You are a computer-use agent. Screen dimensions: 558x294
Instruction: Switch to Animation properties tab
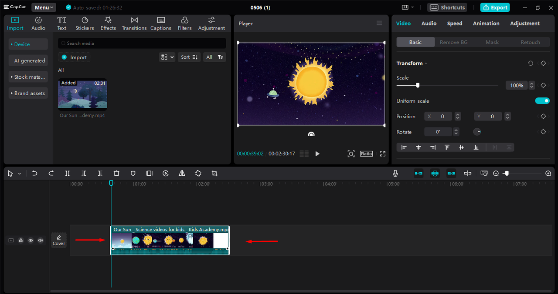point(486,23)
